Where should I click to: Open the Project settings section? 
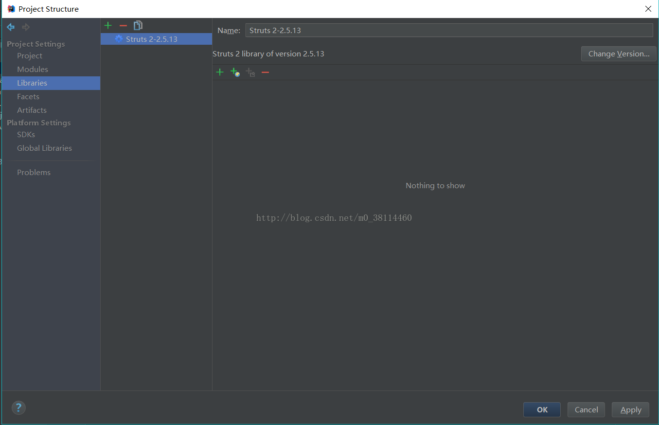(30, 56)
